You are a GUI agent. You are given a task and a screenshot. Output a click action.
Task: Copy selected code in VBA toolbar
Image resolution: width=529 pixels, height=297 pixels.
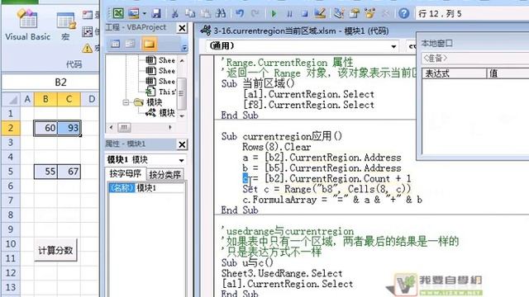pyautogui.click(x=190, y=14)
